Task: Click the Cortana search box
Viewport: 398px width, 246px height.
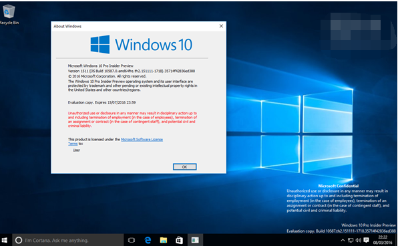Action: 67,240
